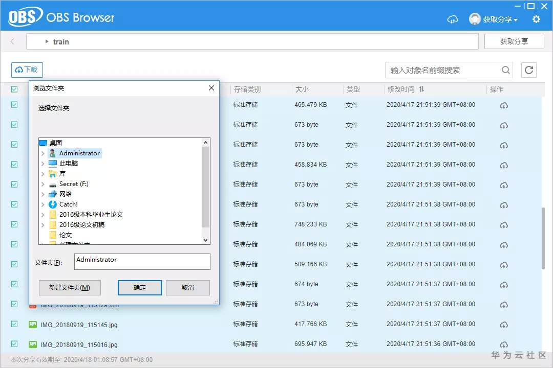This screenshot has width=553, height=368.
Task: Toggle the select-all checkbox in table header
Action: click(x=14, y=89)
